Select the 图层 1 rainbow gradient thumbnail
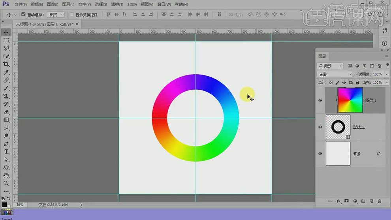 [x=350, y=100]
